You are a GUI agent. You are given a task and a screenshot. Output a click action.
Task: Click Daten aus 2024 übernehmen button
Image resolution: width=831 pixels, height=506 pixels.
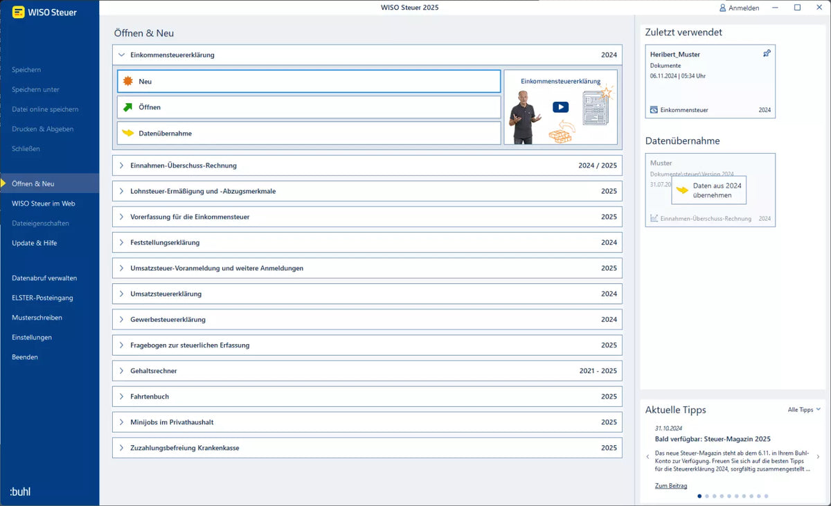pyautogui.click(x=711, y=190)
